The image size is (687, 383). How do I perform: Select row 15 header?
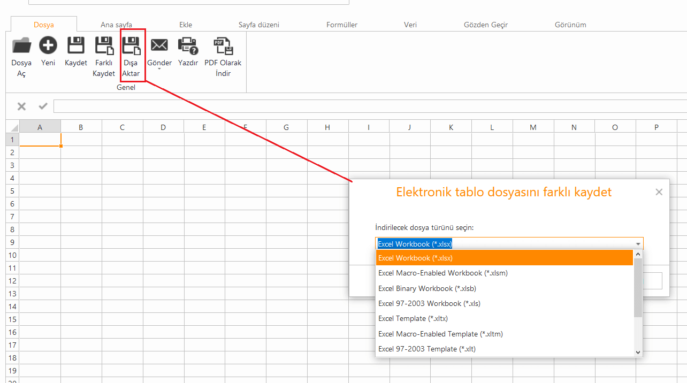(x=12, y=319)
